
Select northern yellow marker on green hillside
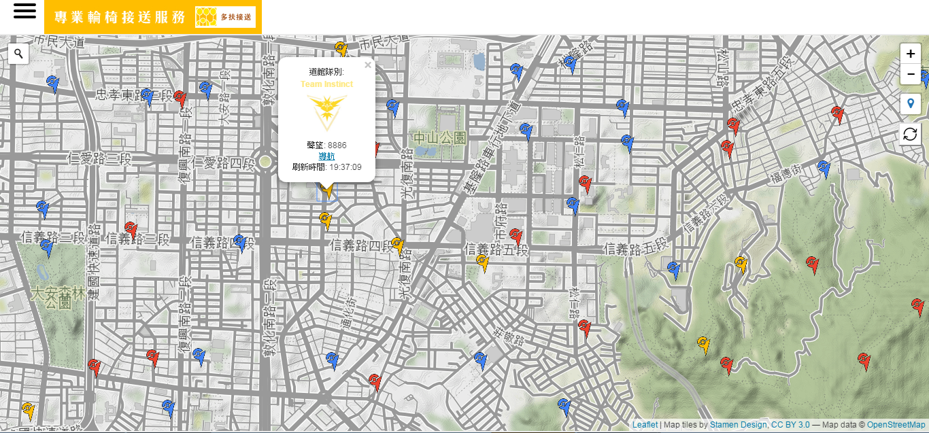(x=741, y=265)
